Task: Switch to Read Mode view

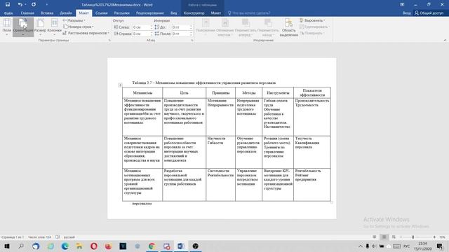Action: click(x=375, y=237)
